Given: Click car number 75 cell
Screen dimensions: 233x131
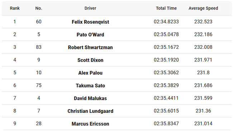Looking at the screenshot, I should 39,85.
